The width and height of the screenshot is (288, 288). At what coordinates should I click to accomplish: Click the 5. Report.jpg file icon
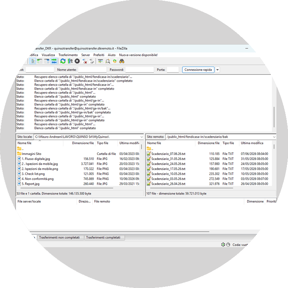(x=19, y=184)
